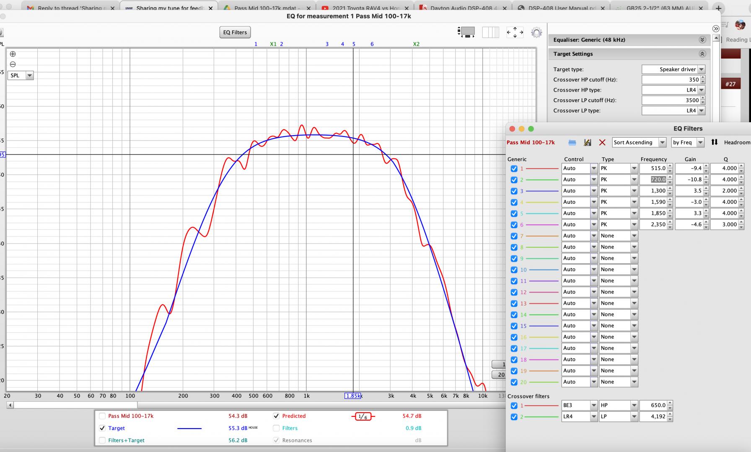Screen dimensions: 751x452
Task: Click filter 3 blue color line swatch
Action: pyautogui.click(x=542, y=191)
